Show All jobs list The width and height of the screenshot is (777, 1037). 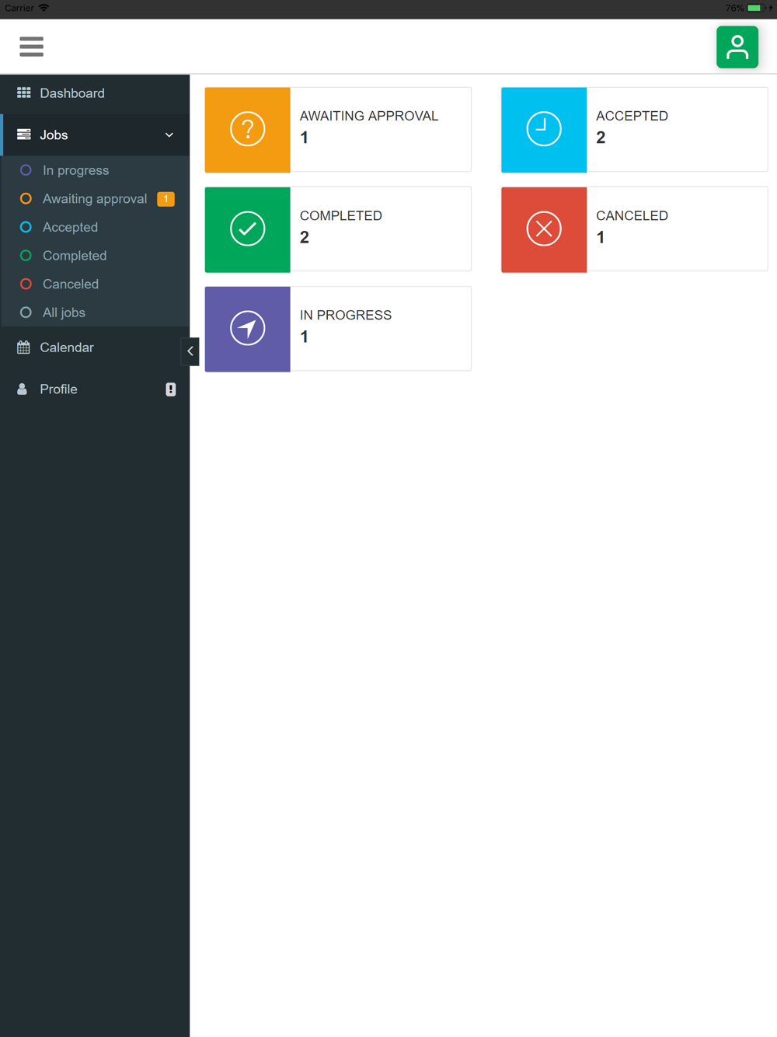coord(95,312)
